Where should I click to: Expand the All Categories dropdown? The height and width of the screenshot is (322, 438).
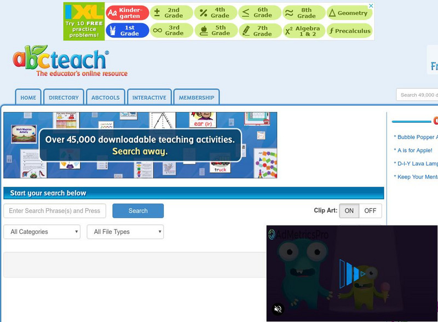[42, 232]
